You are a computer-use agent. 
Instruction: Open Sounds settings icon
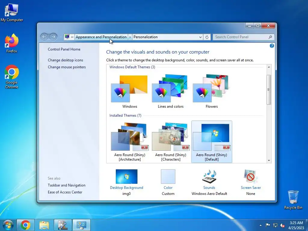tap(209, 177)
